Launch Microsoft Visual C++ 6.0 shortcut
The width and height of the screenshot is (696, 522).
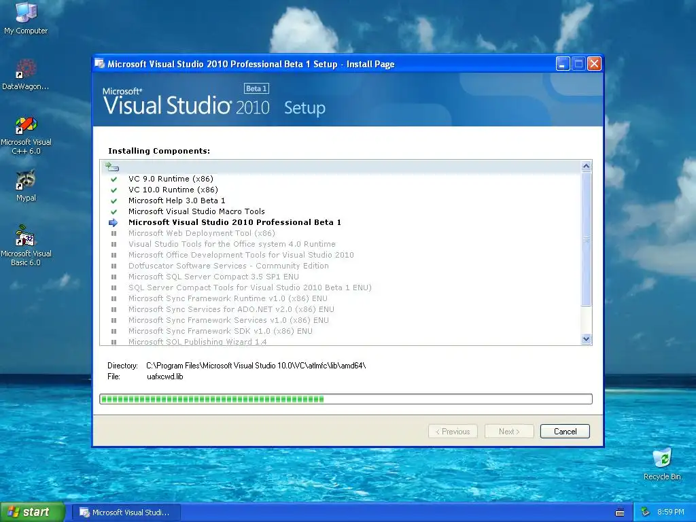click(26, 135)
